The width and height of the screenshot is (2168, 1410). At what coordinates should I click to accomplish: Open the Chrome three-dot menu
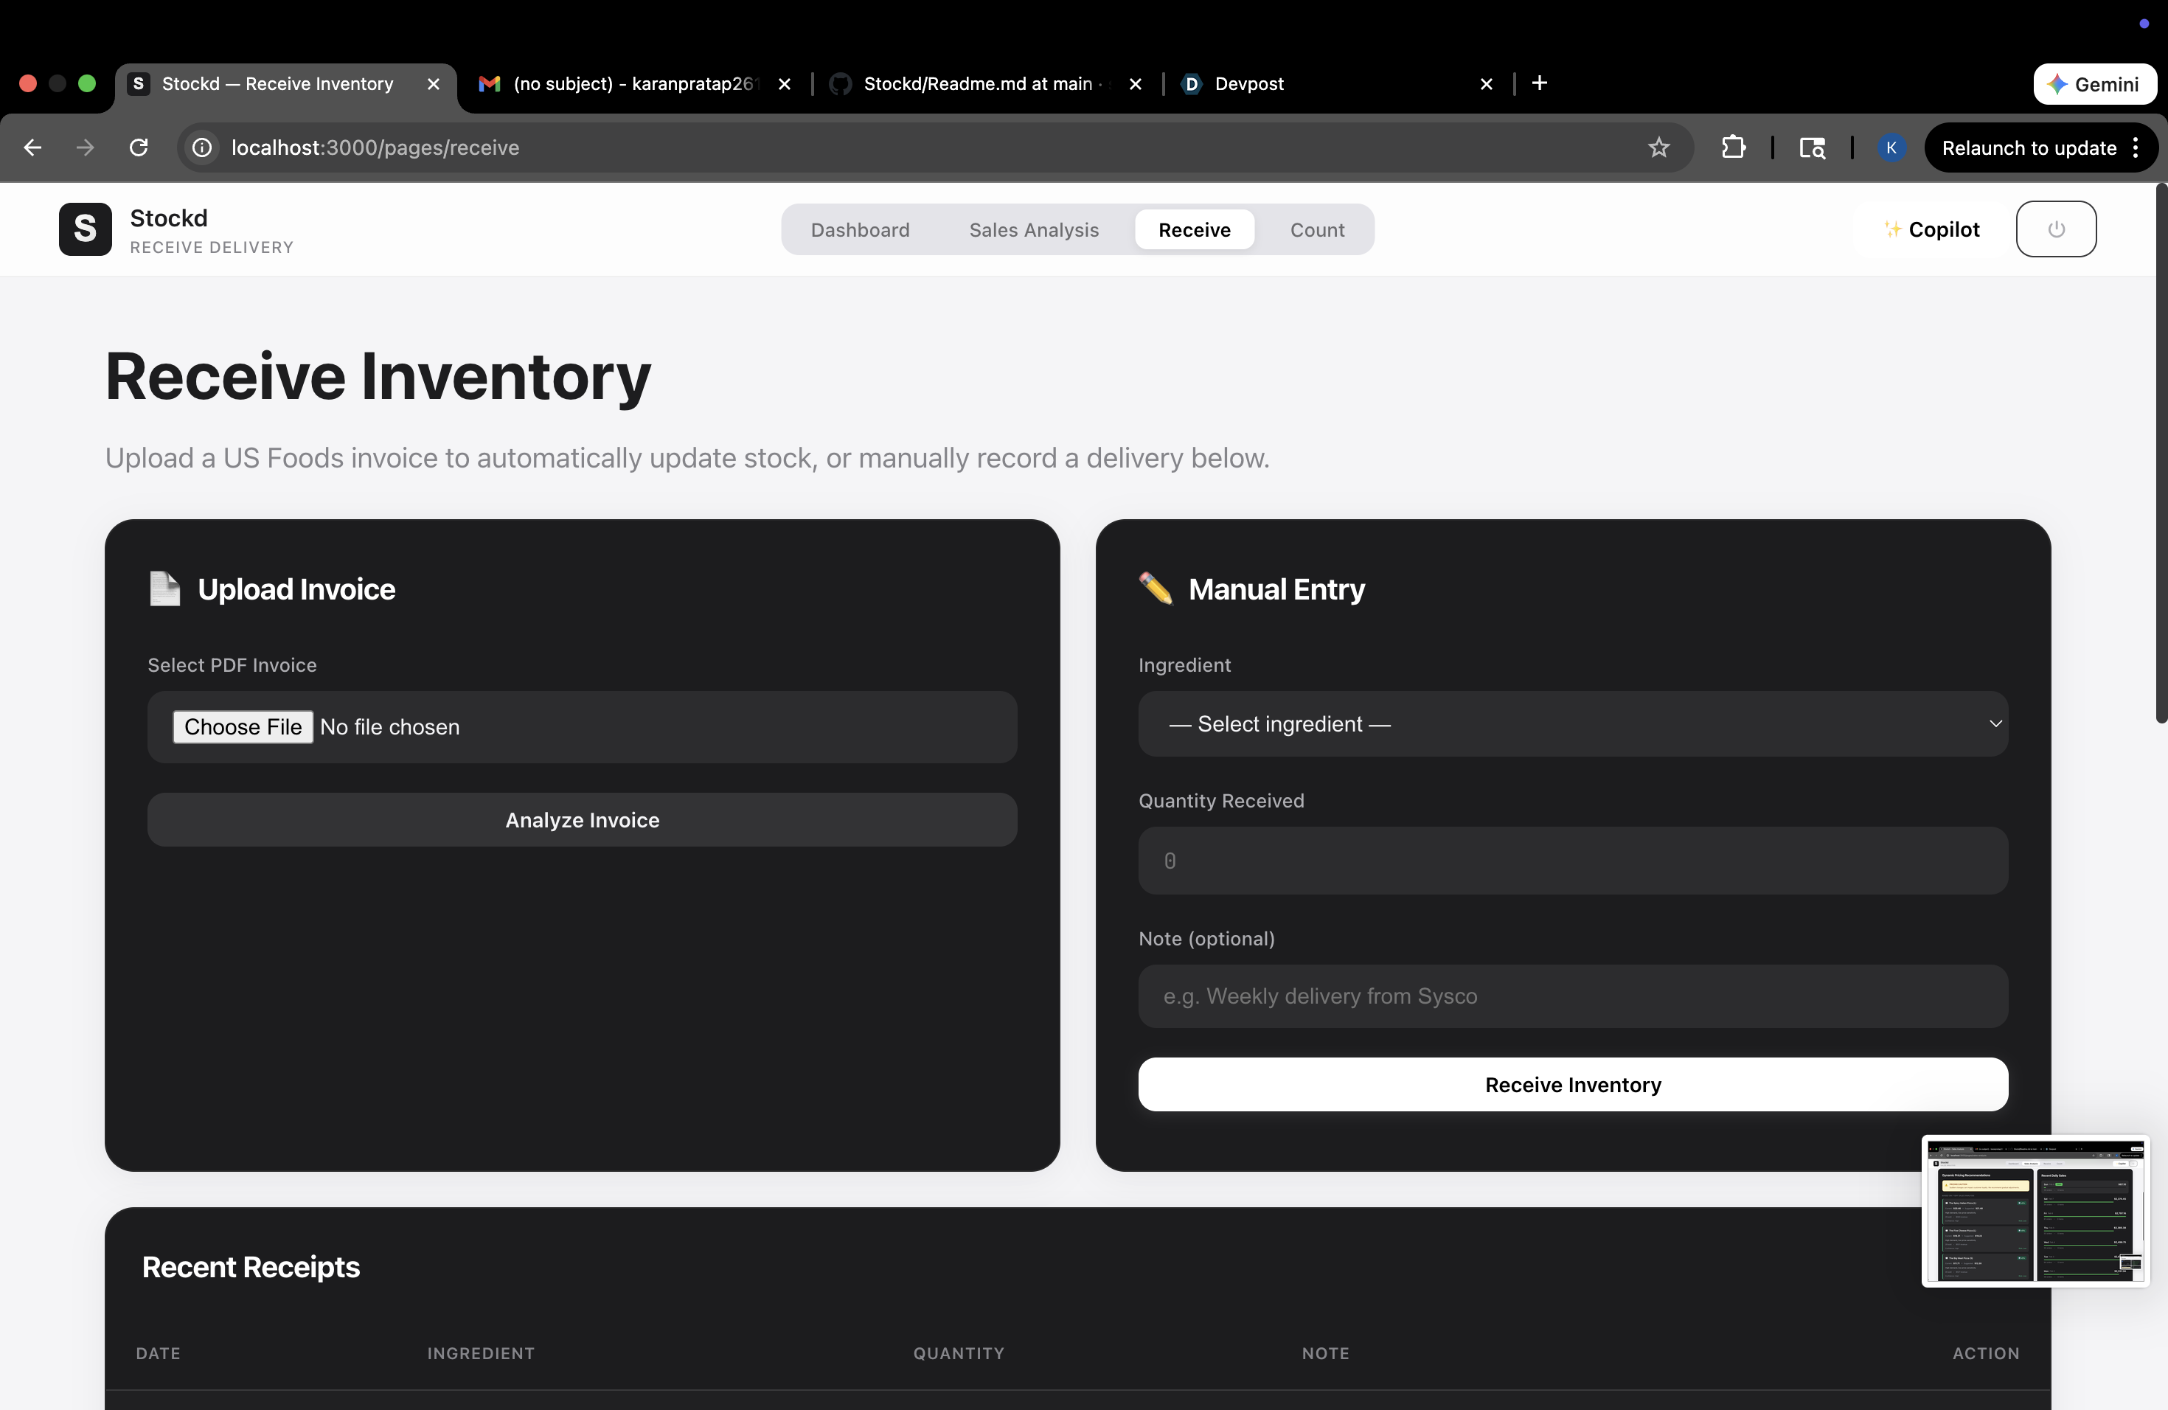[2136, 147]
